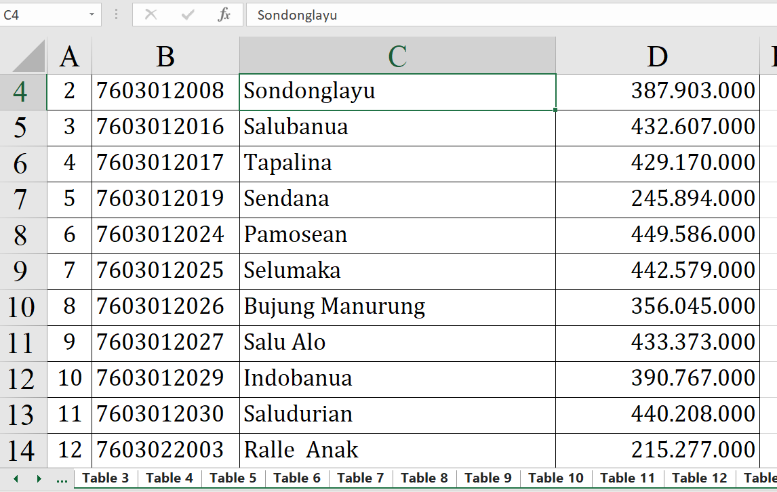
Task: Select column D header
Action: pos(657,56)
